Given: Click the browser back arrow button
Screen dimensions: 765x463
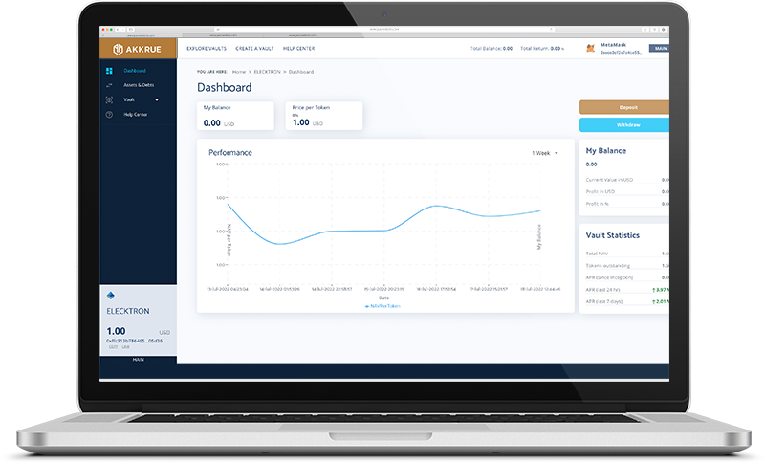Looking at the screenshot, I should pos(118,30).
